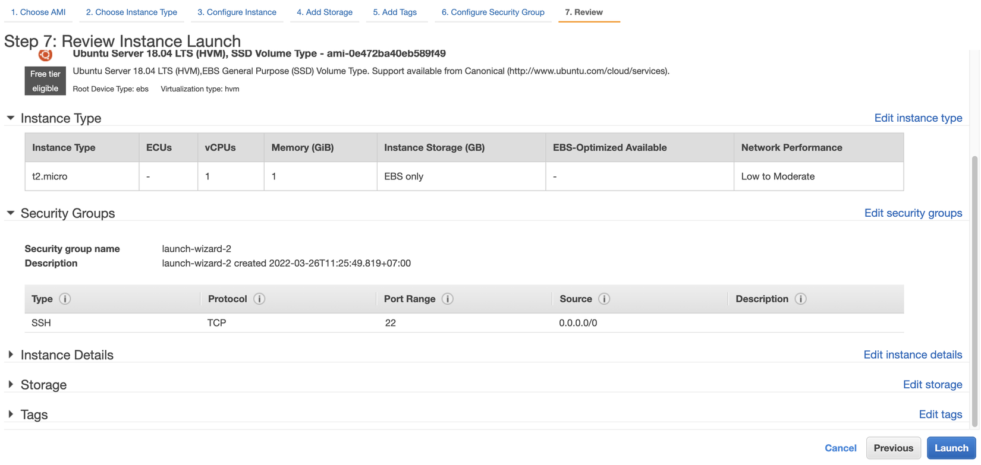Click the Ubuntu logo icon
Viewport: 981px width, 465px height.
coord(45,56)
